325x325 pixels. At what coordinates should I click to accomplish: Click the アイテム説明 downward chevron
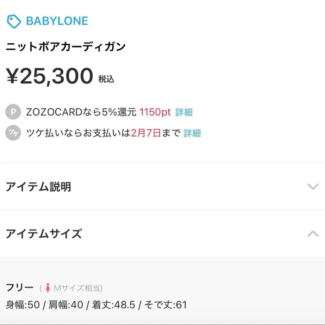[312, 187]
